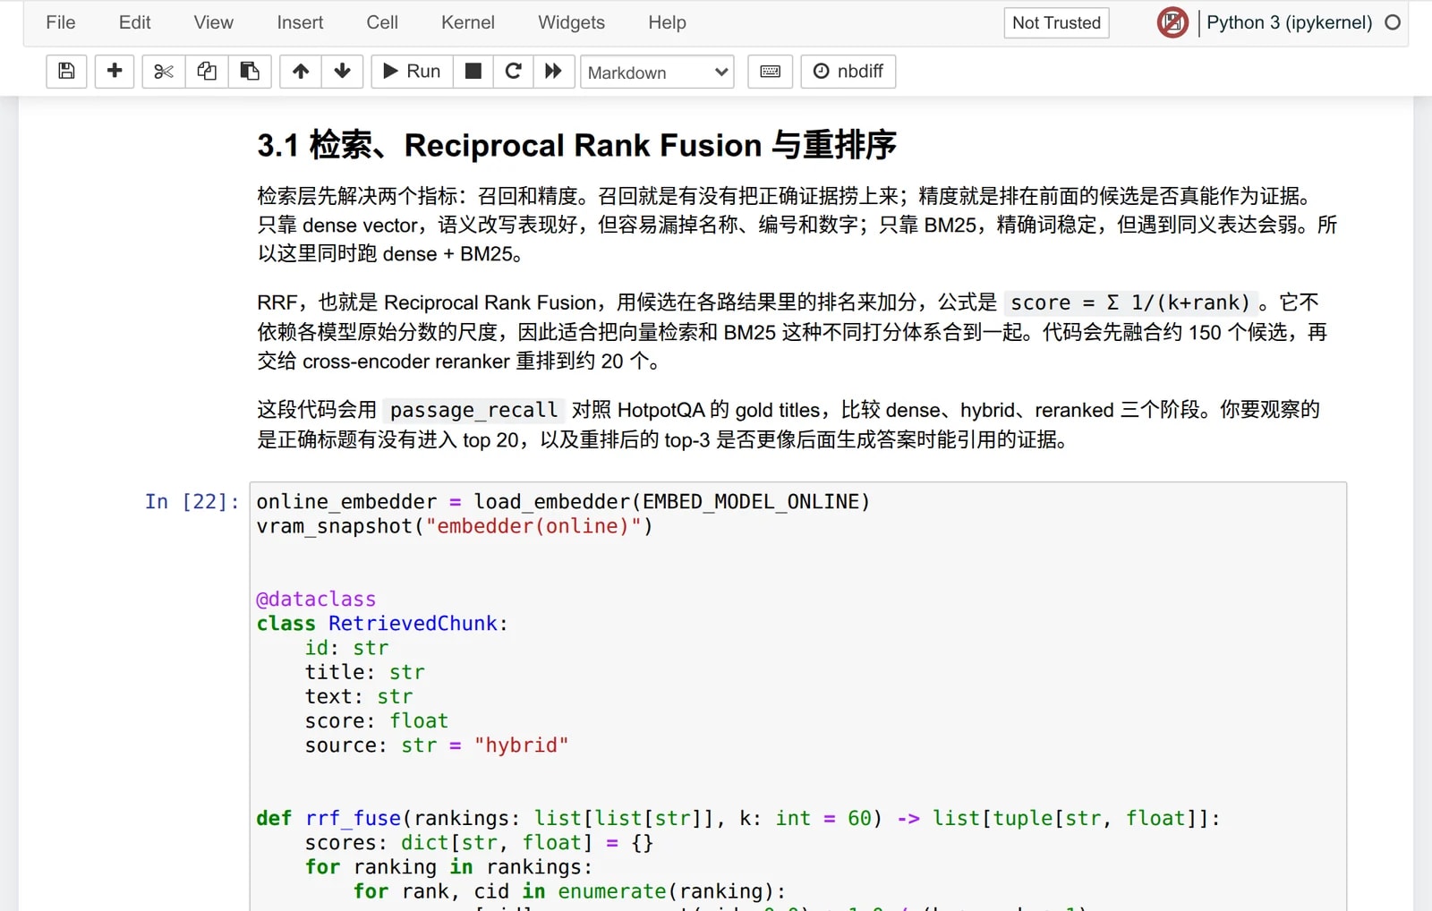
Task: Insert a cell below using plus icon
Action: tap(114, 72)
